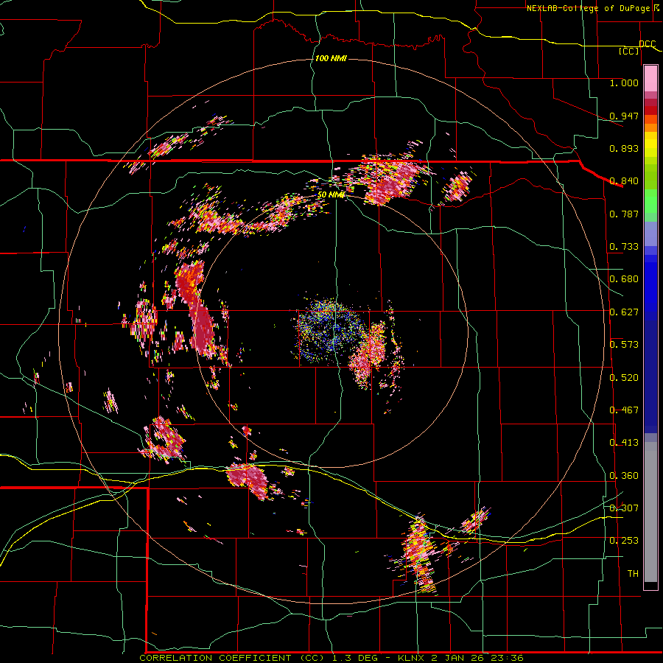
Task: Click the bright green band of the color bar
Action: [x=650, y=201]
